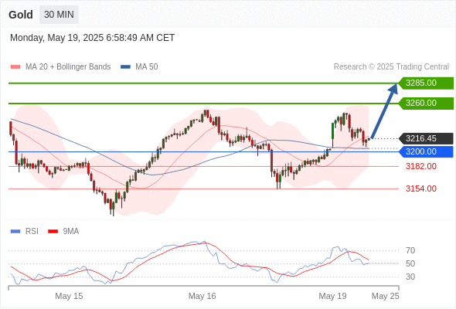This screenshot has width=456, height=309.
Task: Click the May 16 date axis label
Action: coord(202,296)
